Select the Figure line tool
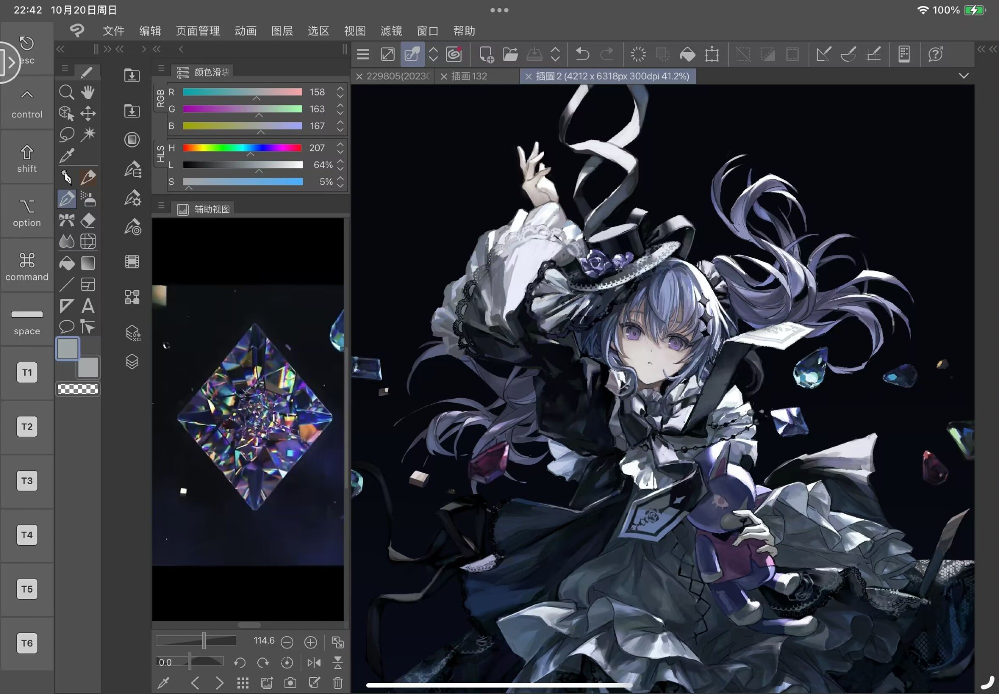This screenshot has height=694, width=999. (x=66, y=285)
